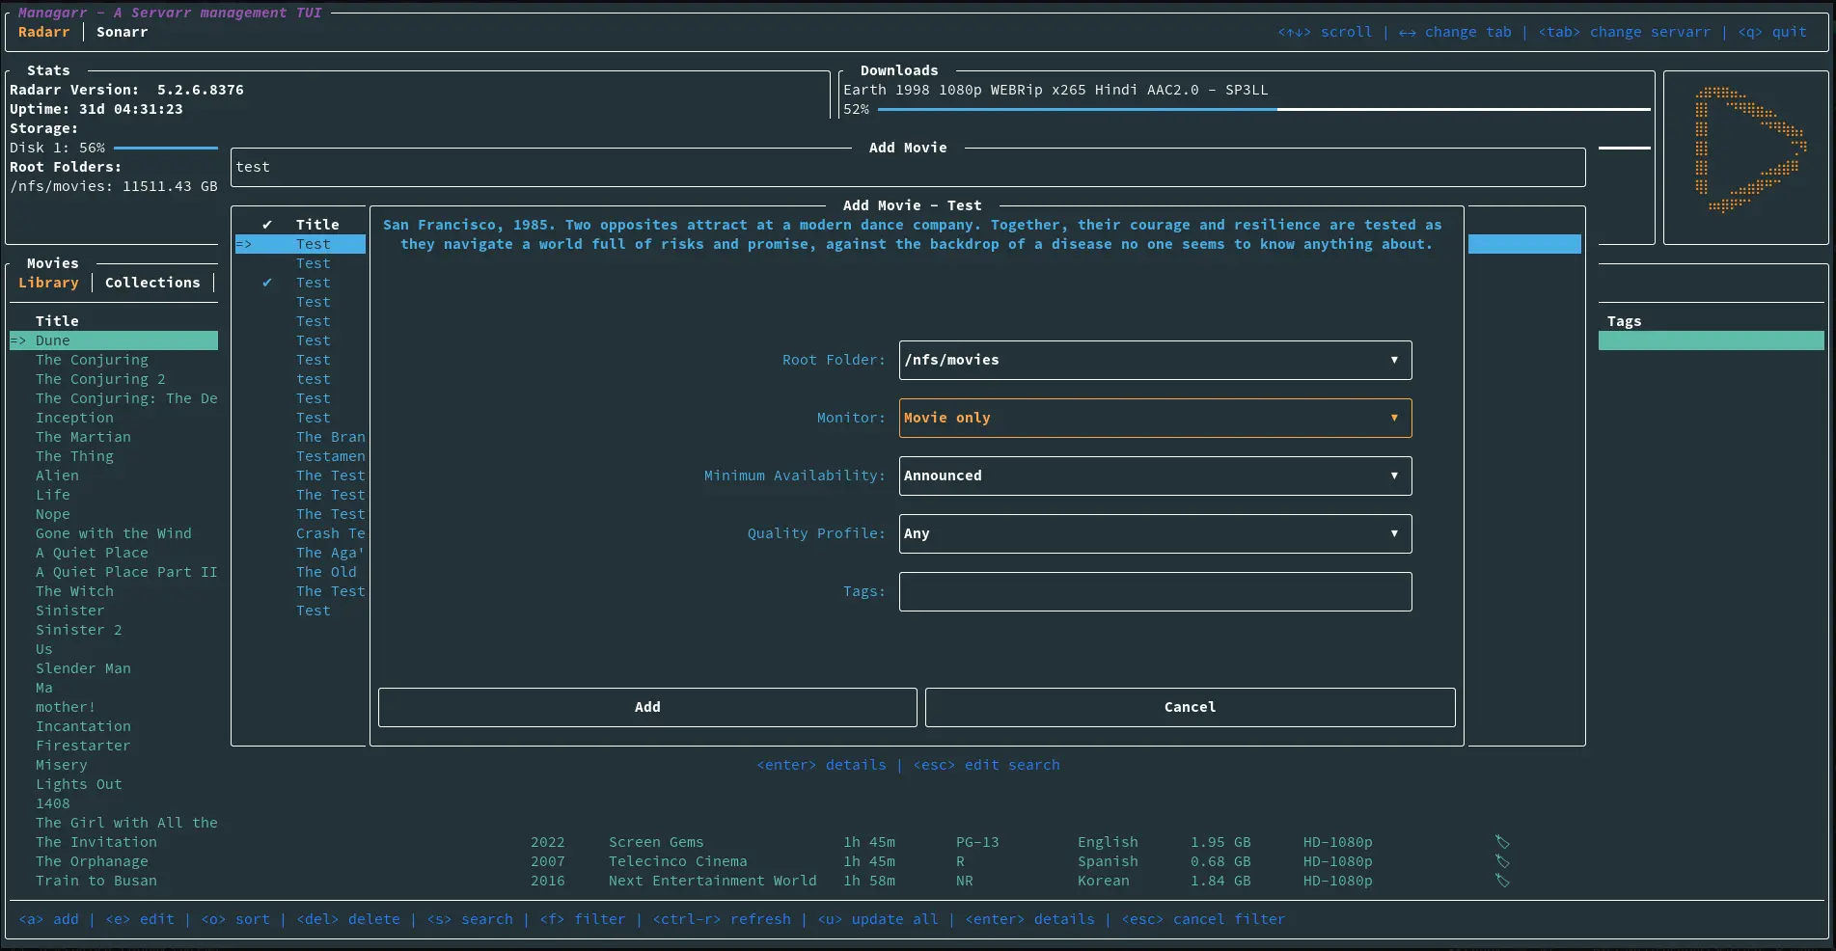
Task: Switch to the Collections tab
Action: 152,283
